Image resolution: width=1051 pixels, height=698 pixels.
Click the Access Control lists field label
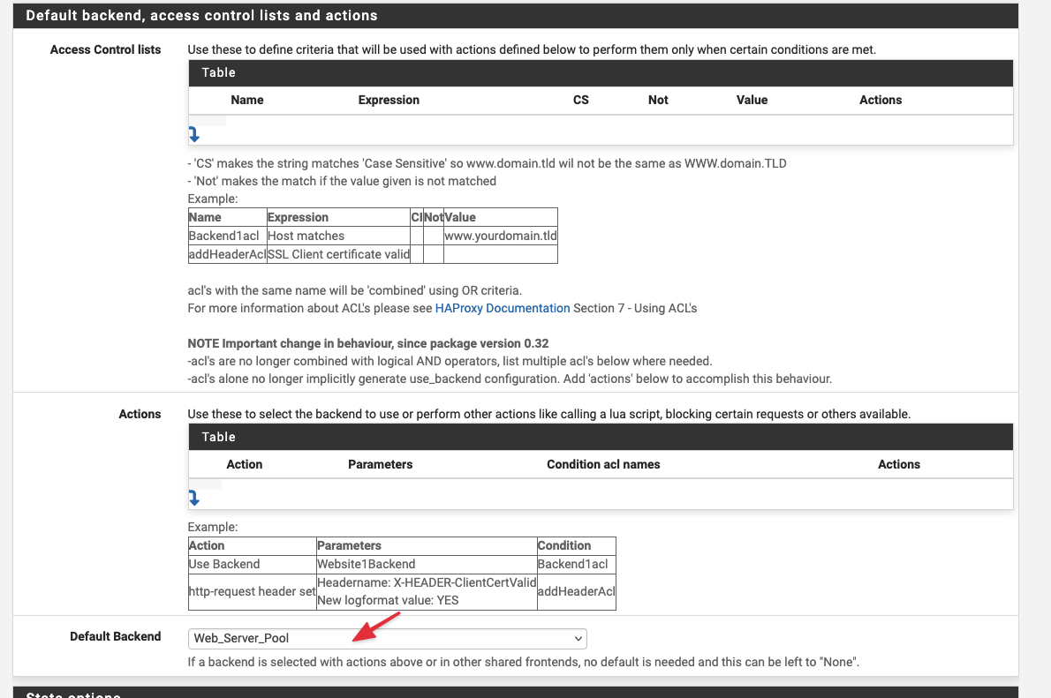click(x=105, y=49)
